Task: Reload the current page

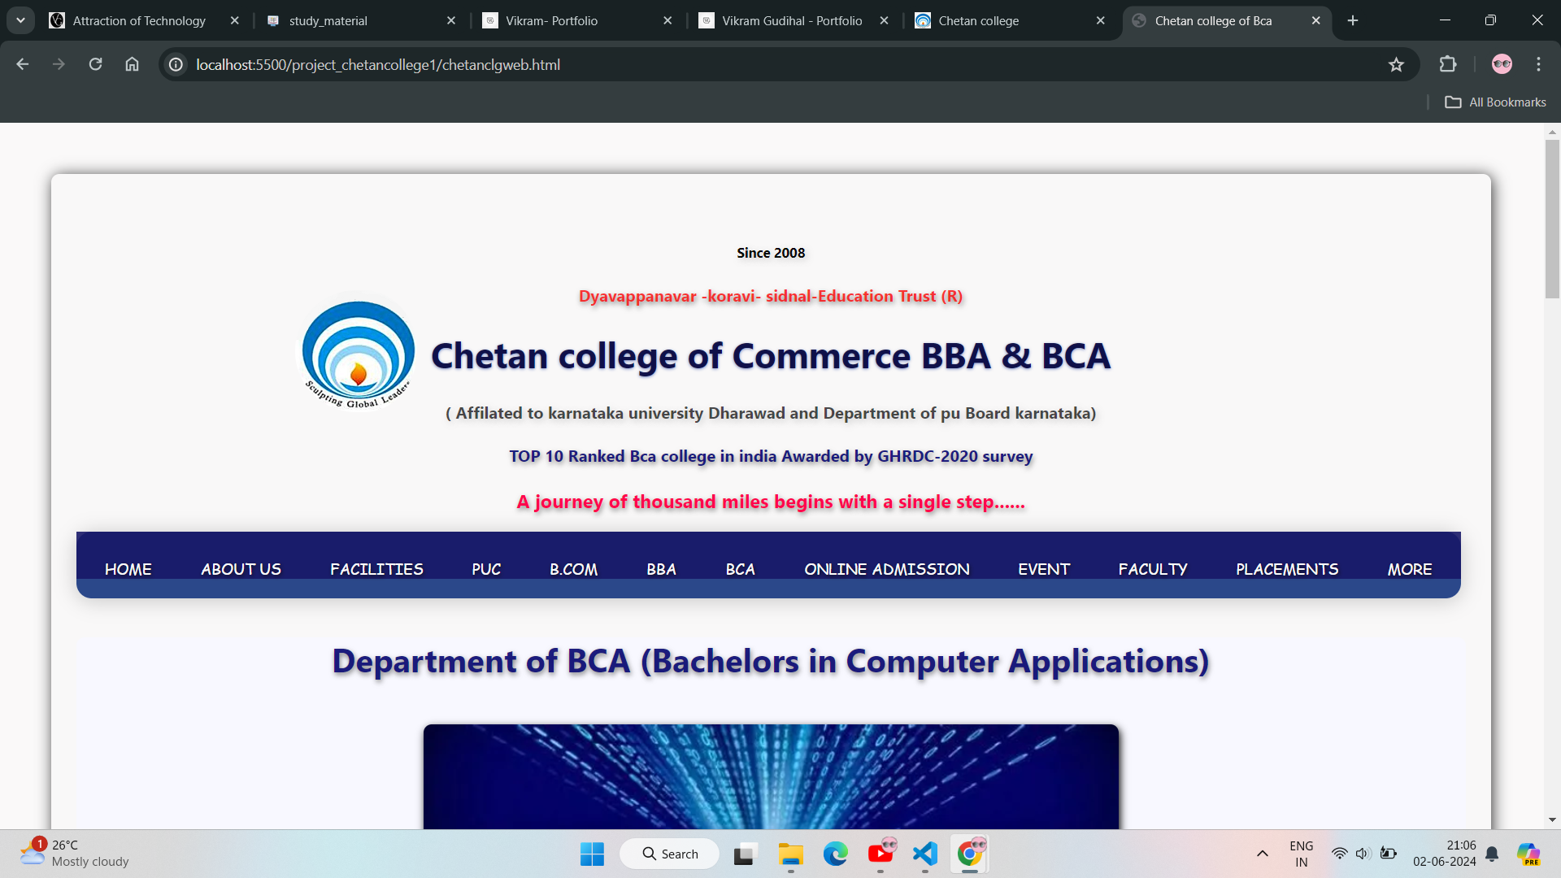Action: pos(95,64)
